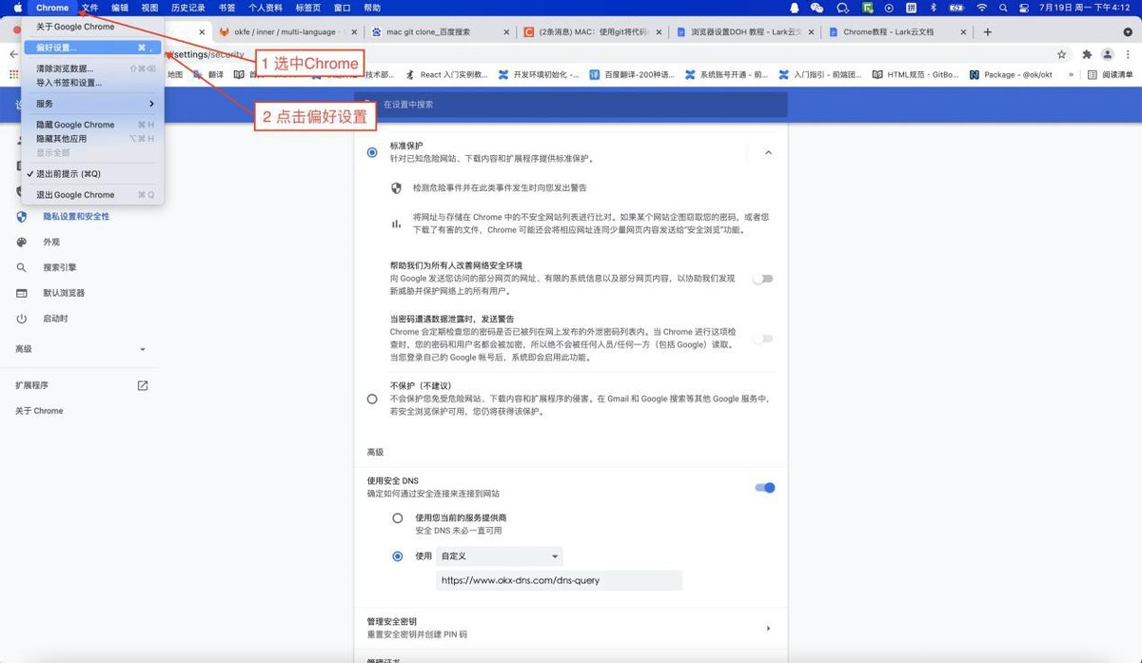1142x663 pixels.
Task: Turn off the 使用安全 DNS toggle
Action: pos(764,488)
